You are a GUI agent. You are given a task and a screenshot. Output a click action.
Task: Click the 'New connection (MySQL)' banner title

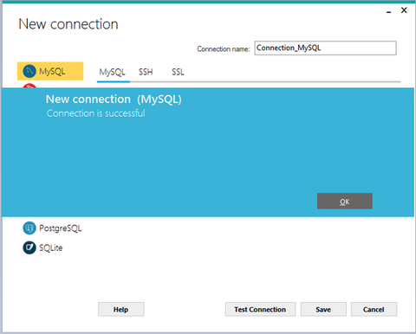114,100
